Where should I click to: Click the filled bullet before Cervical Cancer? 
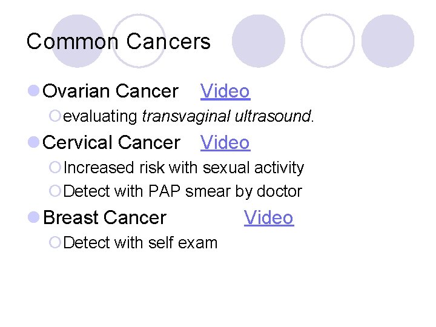(34, 143)
